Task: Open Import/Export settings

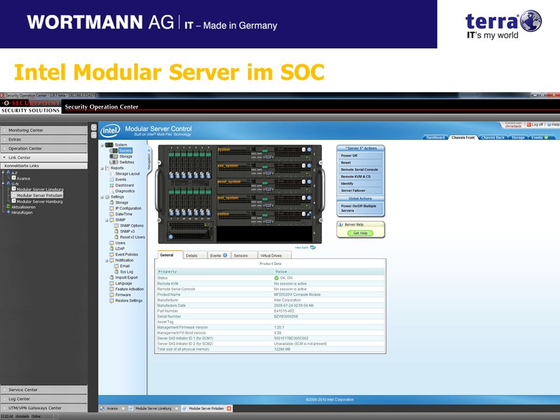Action: [127, 278]
